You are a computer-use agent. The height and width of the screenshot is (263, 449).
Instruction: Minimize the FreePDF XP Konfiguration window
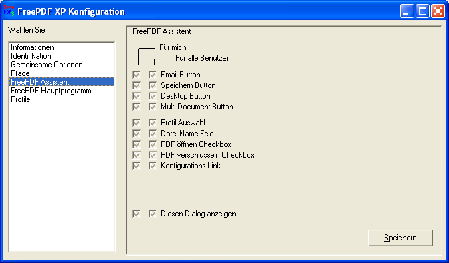(x=407, y=11)
